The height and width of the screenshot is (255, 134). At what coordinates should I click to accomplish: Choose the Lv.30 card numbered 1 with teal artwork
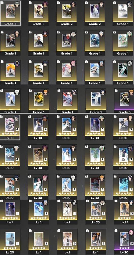(x=124, y=187)
